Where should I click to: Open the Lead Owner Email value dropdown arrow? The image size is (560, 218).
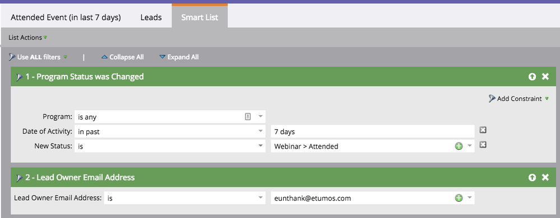click(470, 198)
